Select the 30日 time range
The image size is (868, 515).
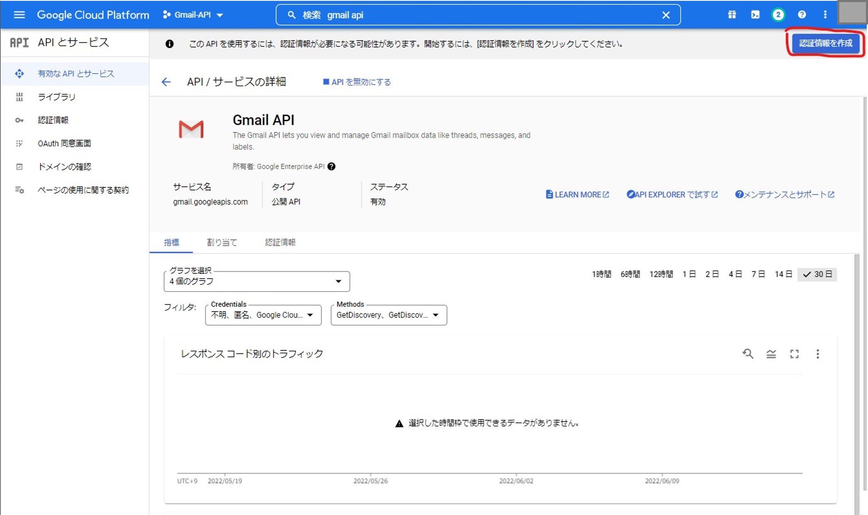click(817, 274)
